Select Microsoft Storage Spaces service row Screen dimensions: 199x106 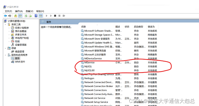click(119, 35)
